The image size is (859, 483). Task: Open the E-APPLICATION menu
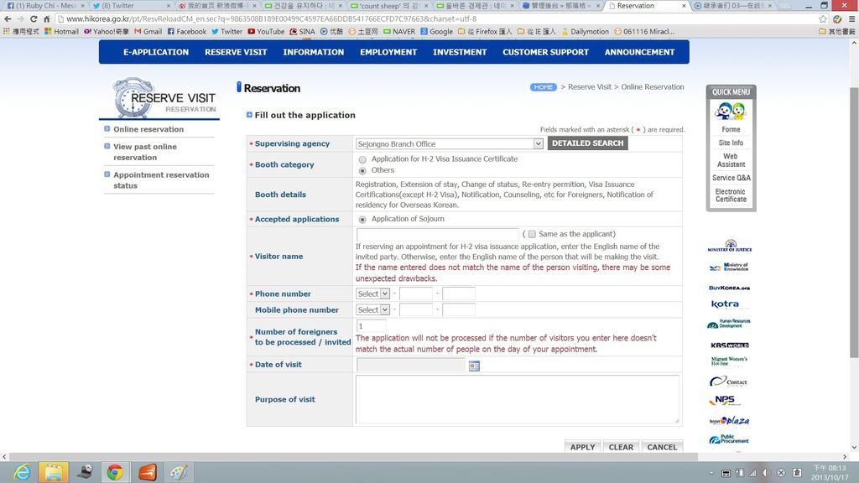click(x=156, y=52)
